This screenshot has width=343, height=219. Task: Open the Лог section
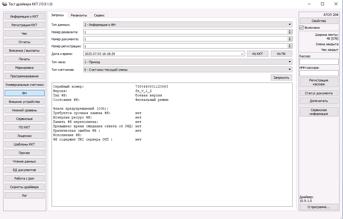coord(25,195)
